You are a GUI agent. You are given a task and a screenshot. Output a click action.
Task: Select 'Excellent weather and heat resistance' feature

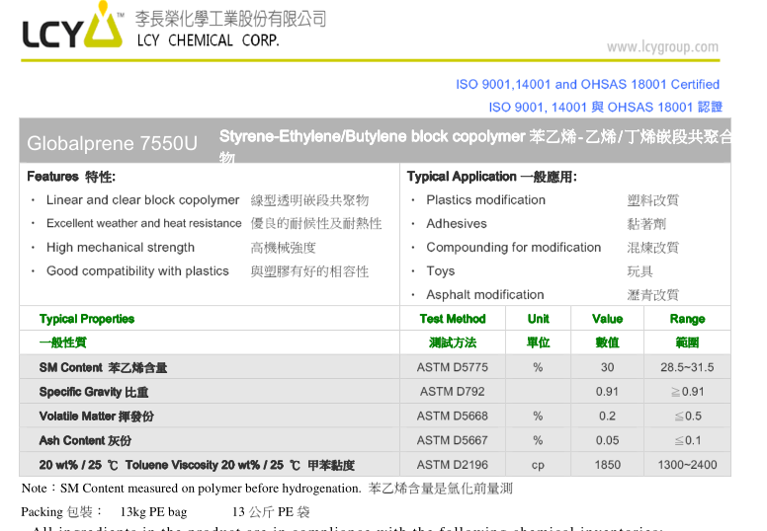click(144, 223)
